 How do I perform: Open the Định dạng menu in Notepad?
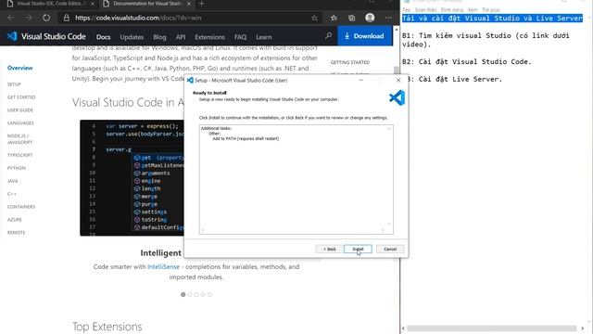(452, 10)
